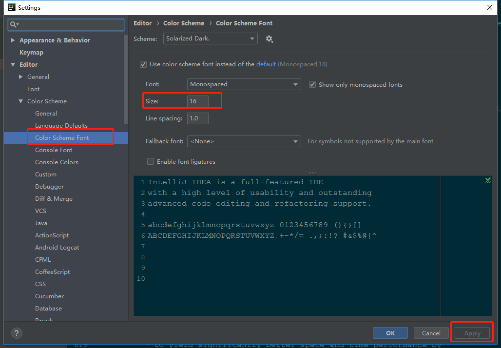Open the help question mark button
Image resolution: width=501 pixels, height=348 pixels.
click(17, 333)
